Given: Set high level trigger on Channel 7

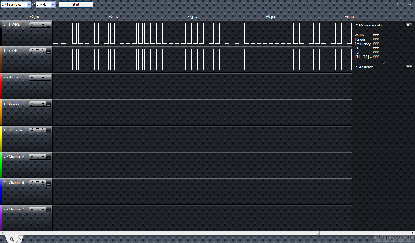Looking at the screenshot, I should (x=38, y=210).
